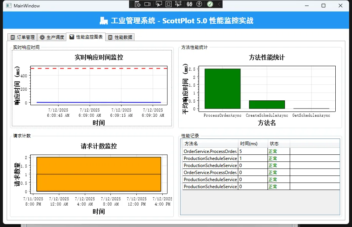Screen dimensions: 352x227
Task: Select ProductionScheduleService row with time 1
Action: (x=261, y=158)
